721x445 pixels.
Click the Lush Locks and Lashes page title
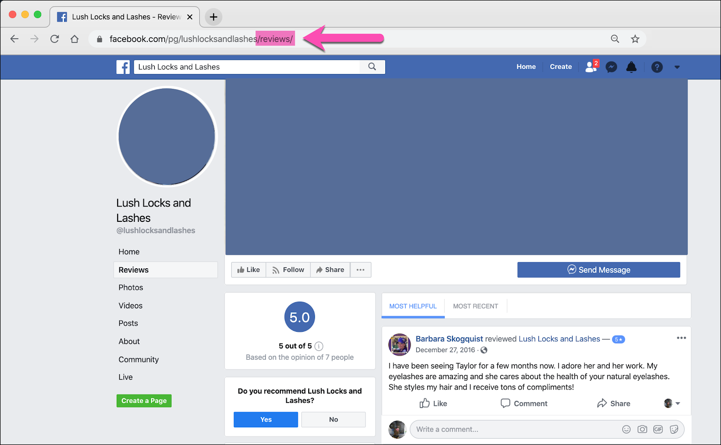click(154, 210)
